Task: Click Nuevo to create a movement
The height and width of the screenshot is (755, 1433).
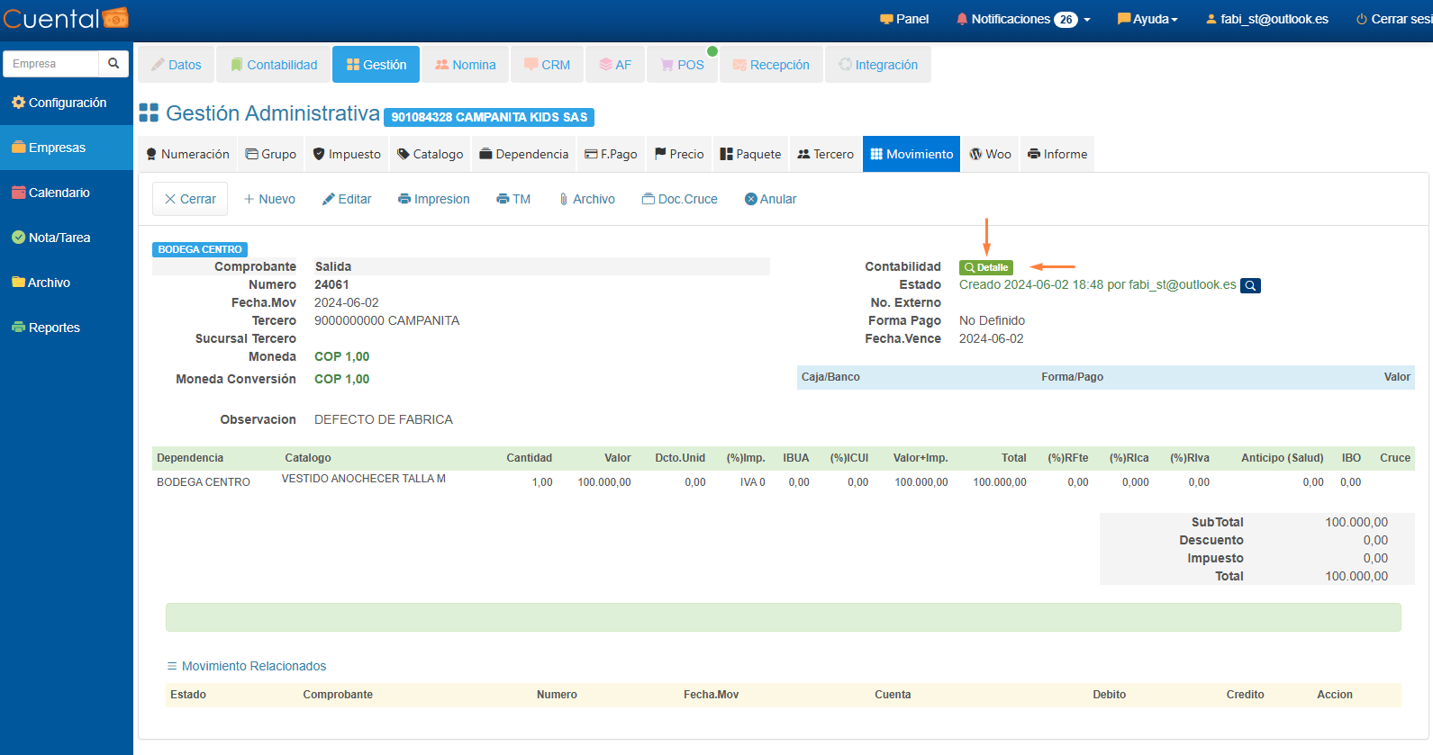Action: click(x=269, y=199)
